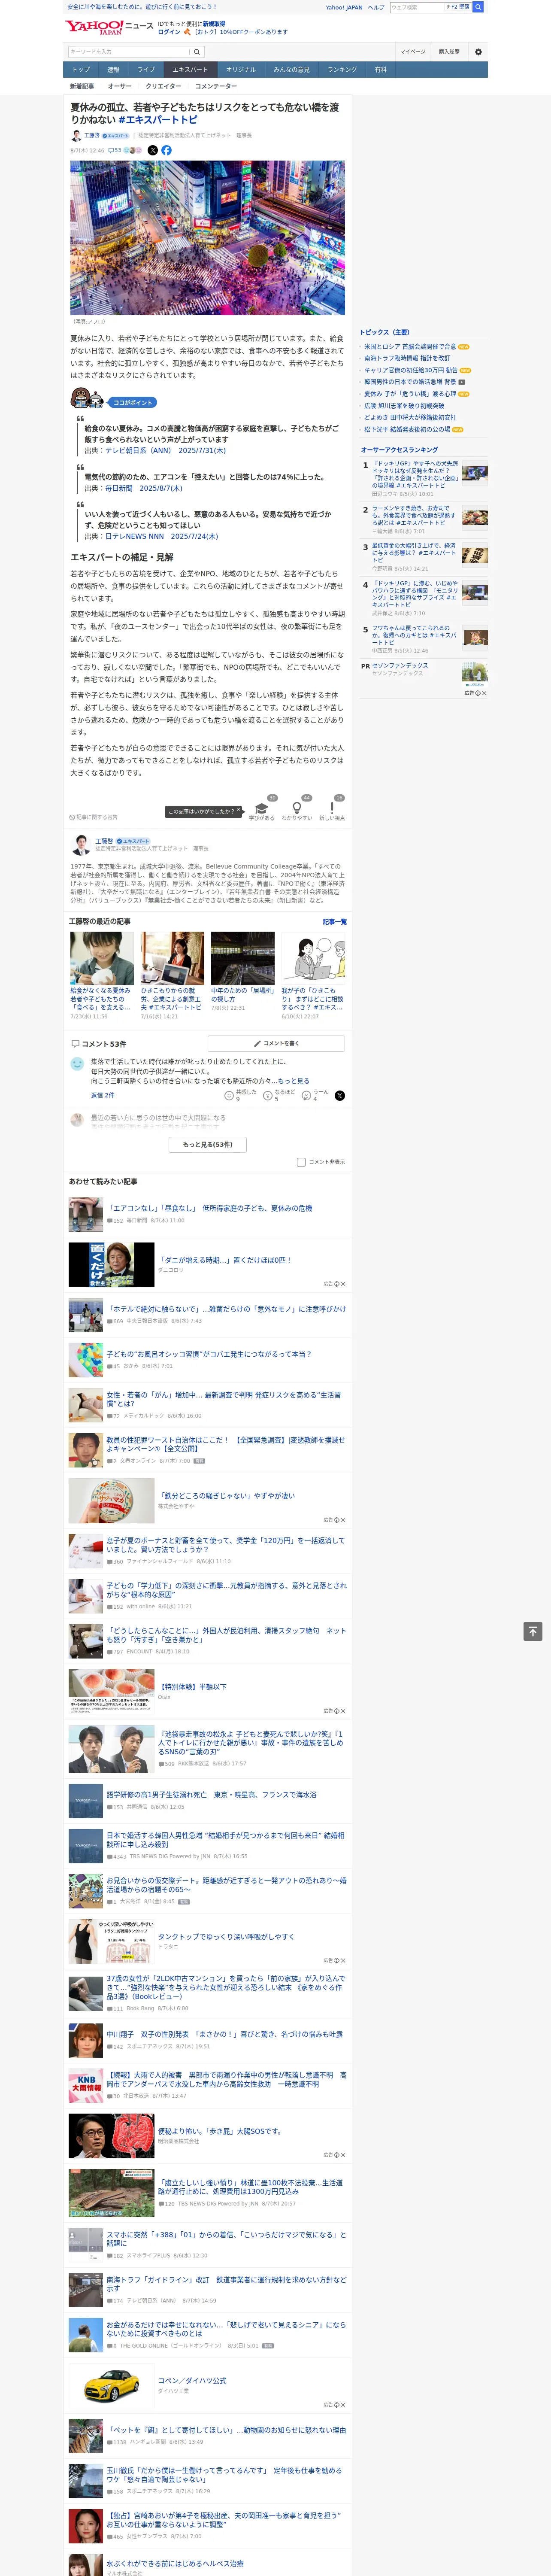Select the トップ navigation tab
This screenshot has width=551, height=2576.
point(81,70)
